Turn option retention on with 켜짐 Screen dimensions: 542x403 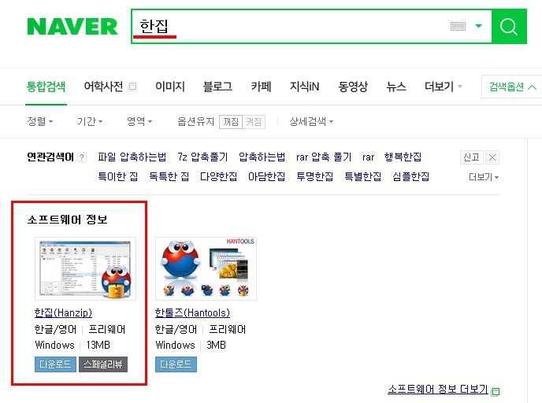tap(254, 121)
